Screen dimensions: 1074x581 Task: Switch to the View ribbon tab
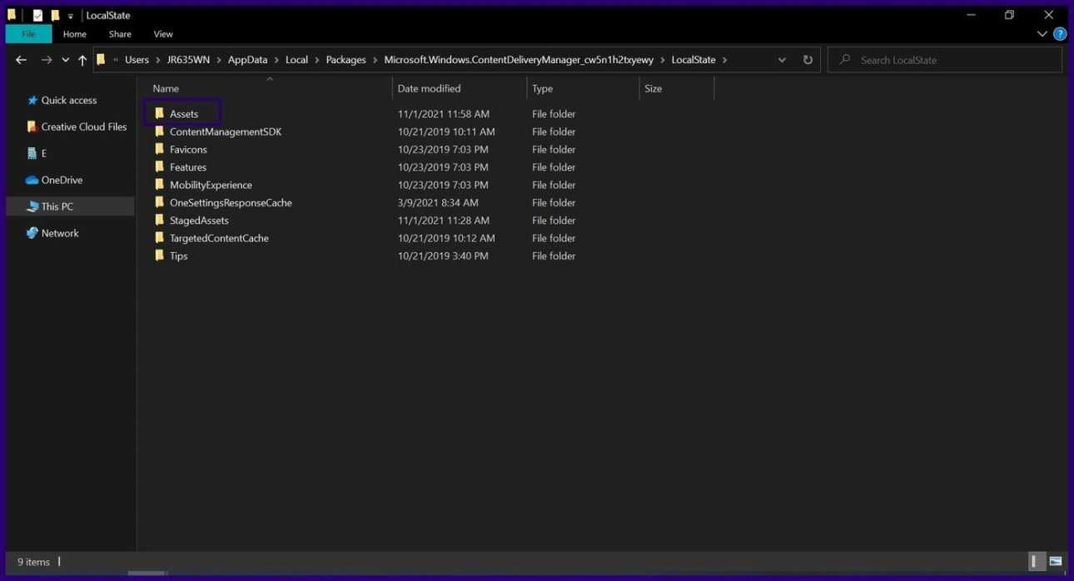[163, 34]
